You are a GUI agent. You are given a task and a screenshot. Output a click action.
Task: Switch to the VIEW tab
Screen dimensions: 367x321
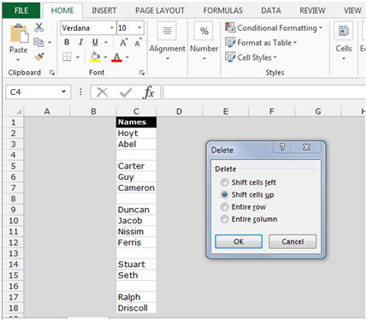coord(352,10)
